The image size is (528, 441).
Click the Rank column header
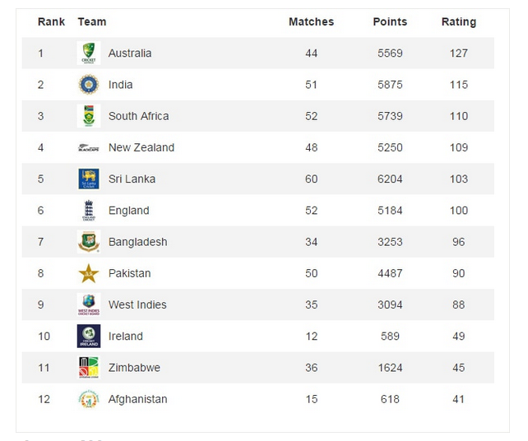[x=51, y=22]
